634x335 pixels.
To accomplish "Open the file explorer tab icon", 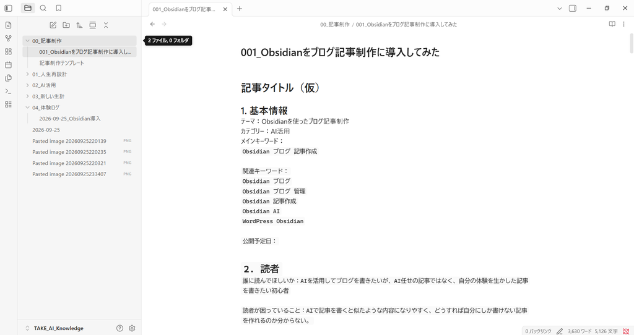I will [27, 8].
